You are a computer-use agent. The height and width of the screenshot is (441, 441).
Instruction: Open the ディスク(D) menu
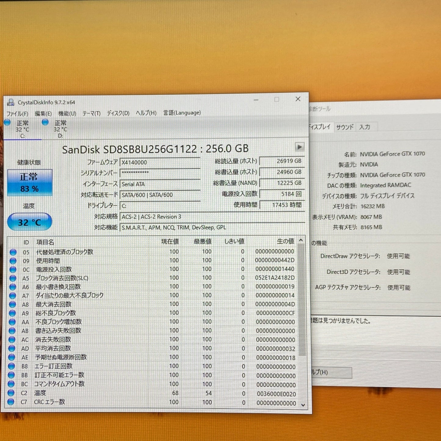click(118, 113)
